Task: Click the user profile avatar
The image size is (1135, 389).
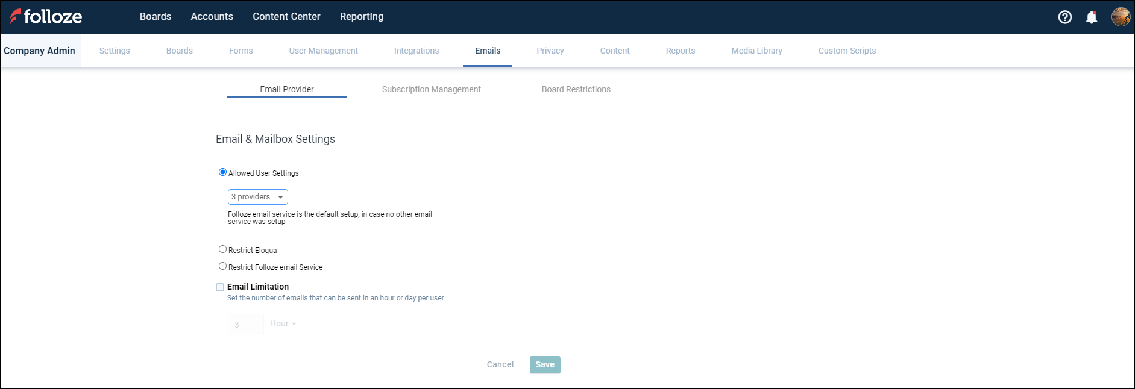Action: click(1121, 17)
